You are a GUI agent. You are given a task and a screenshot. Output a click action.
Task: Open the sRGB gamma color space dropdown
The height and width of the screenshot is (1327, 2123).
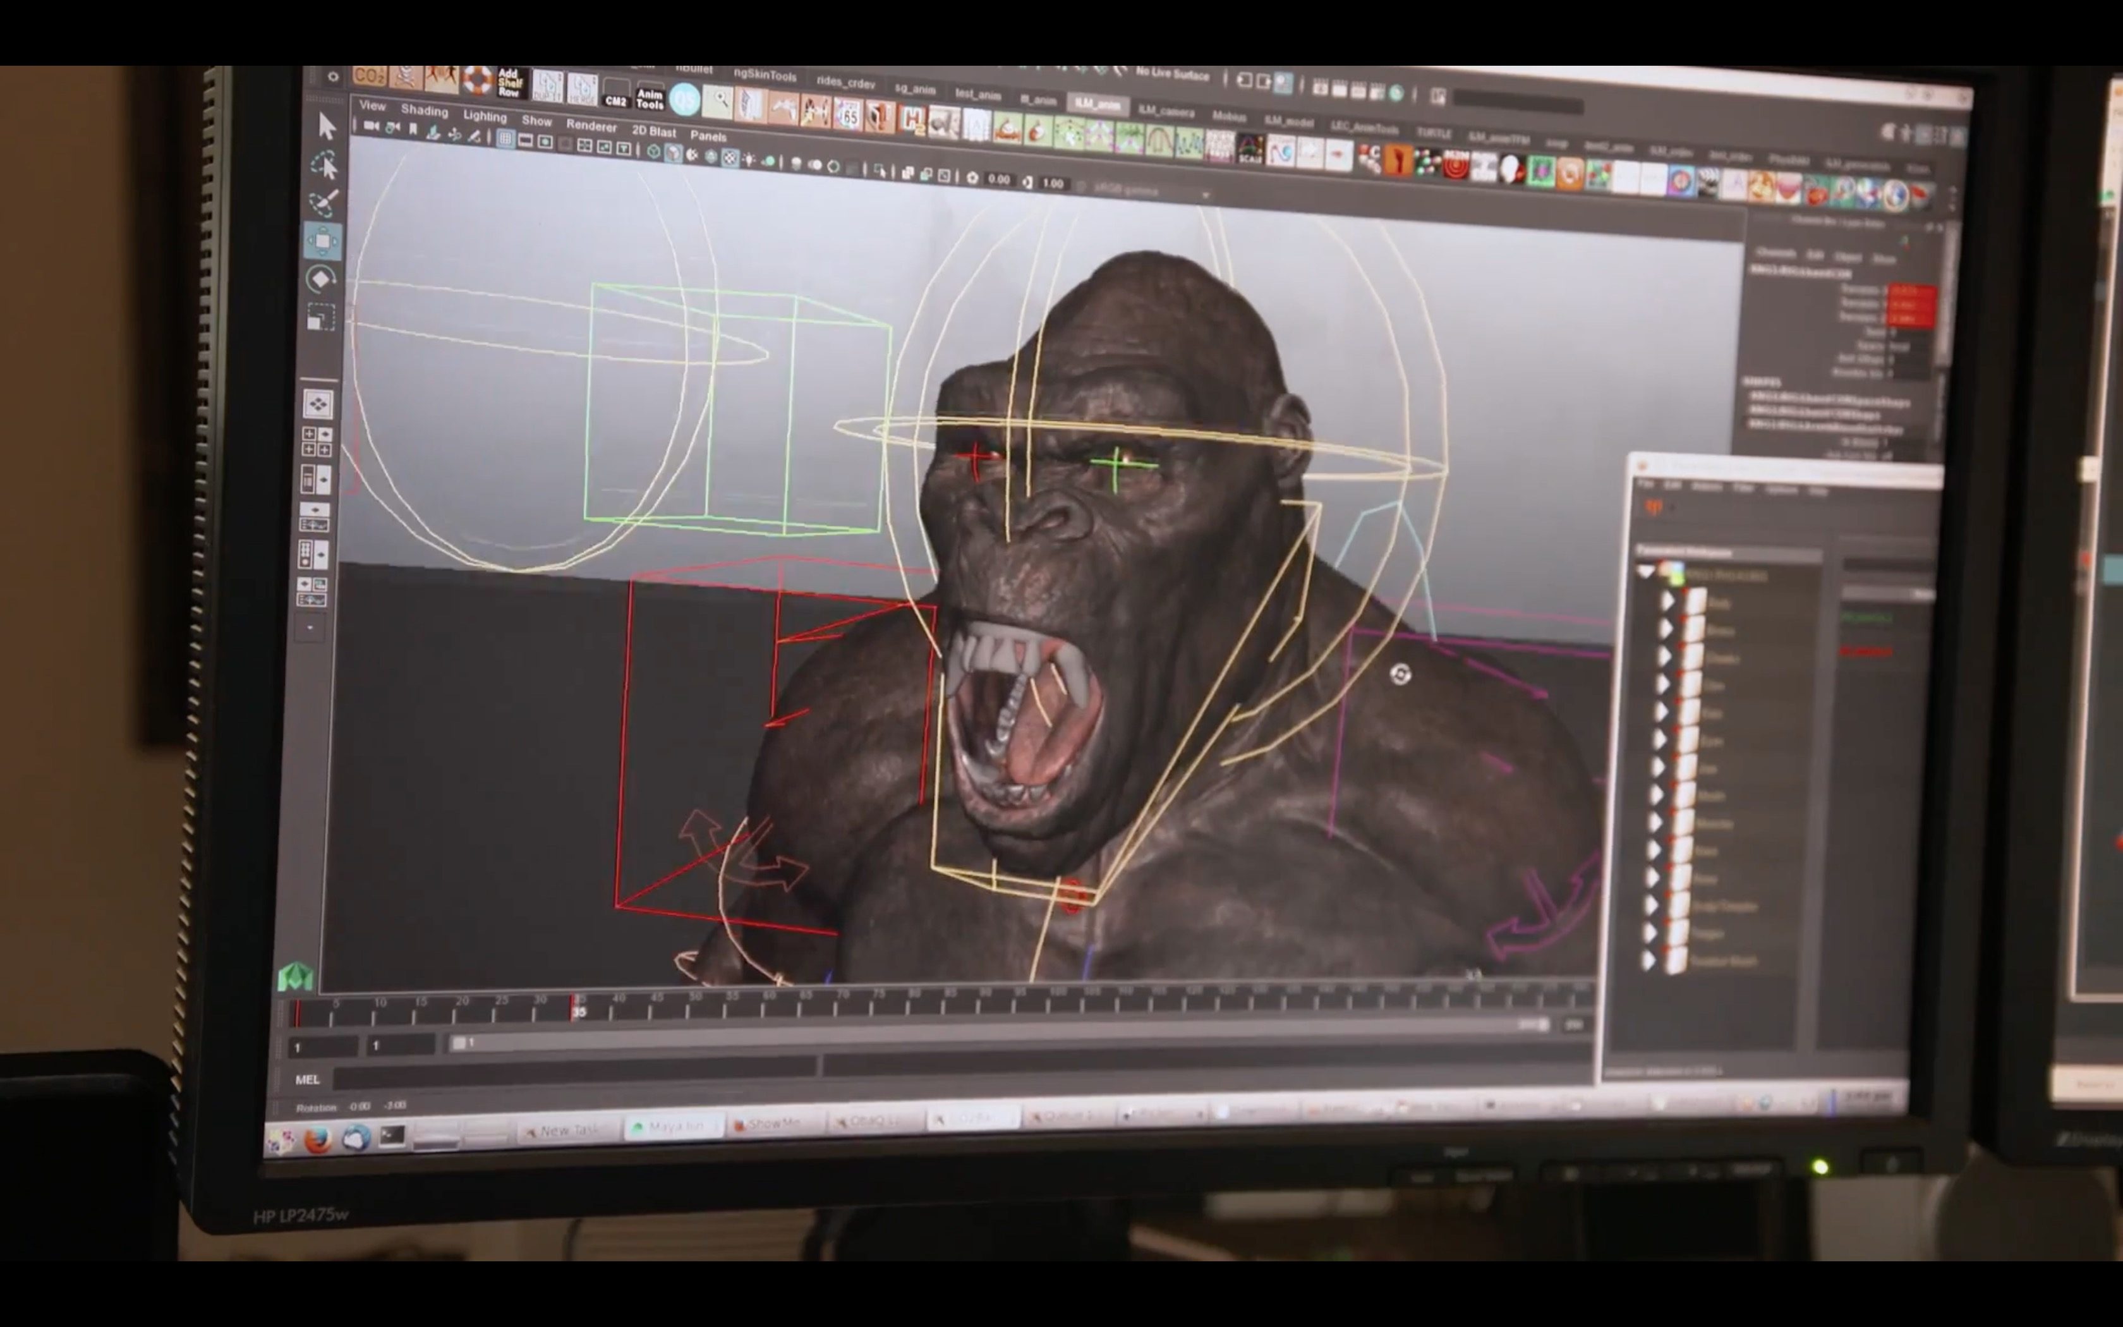pyautogui.click(x=1150, y=190)
